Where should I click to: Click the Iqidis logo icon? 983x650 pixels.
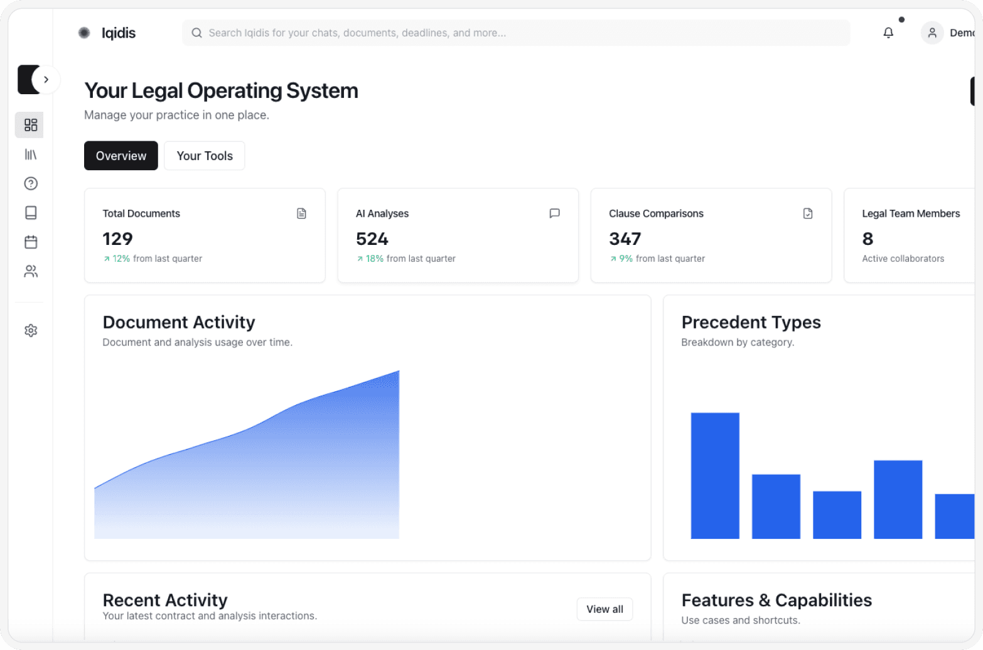[84, 33]
